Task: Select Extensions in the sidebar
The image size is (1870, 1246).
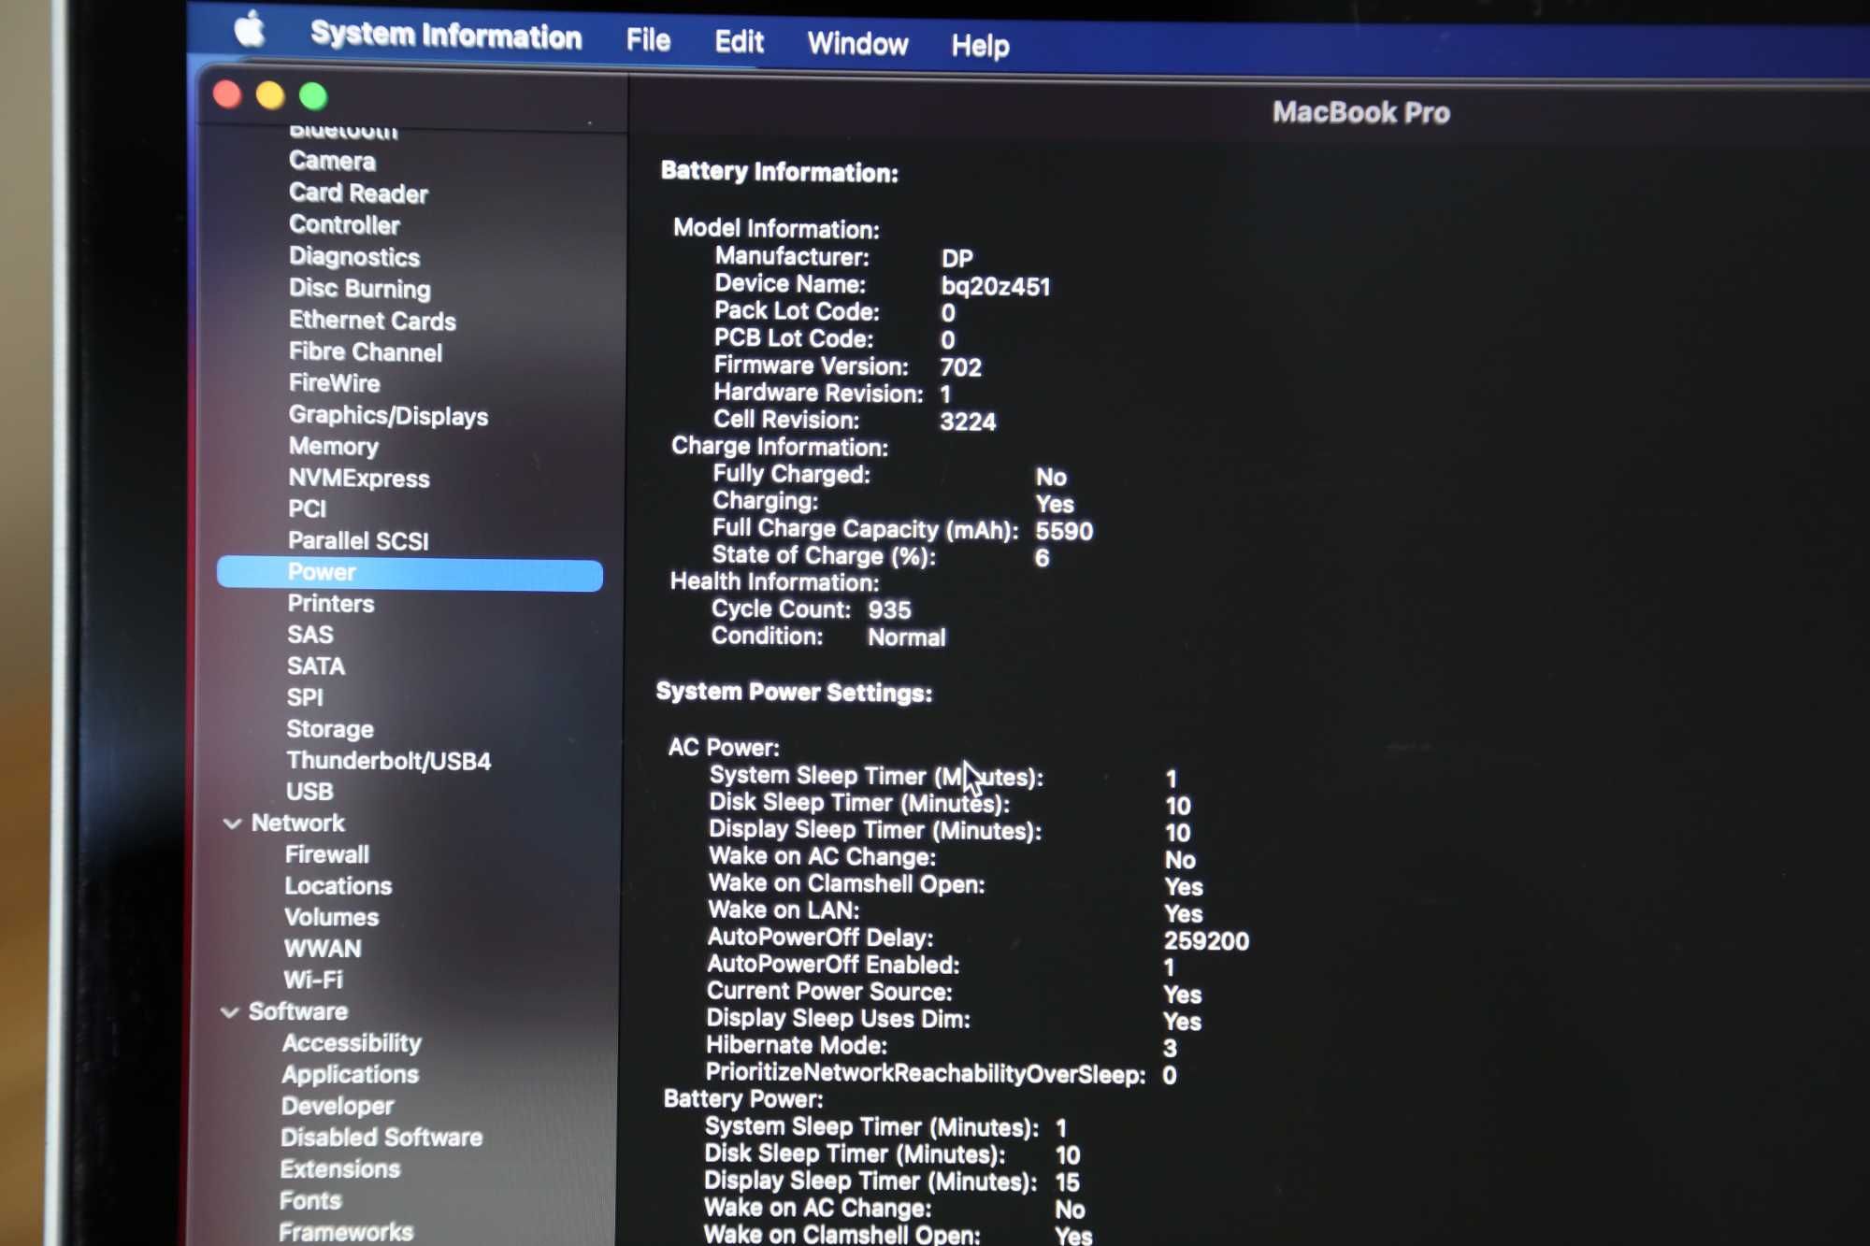Action: [340, 1169]
